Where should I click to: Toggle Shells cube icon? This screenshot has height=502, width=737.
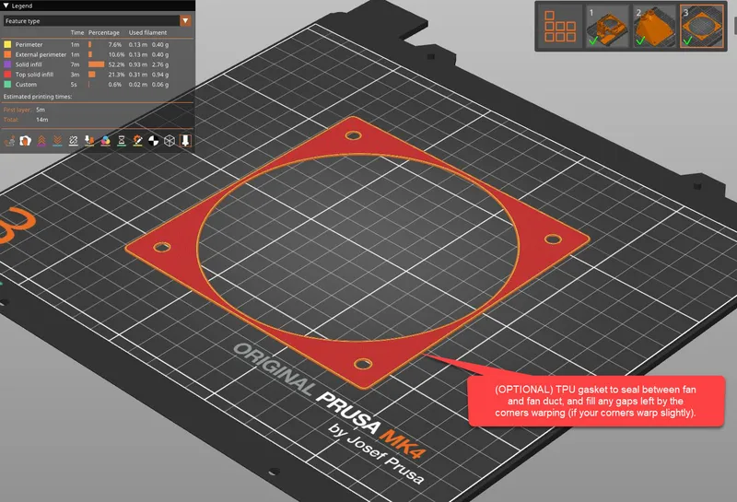click(170, 141)
